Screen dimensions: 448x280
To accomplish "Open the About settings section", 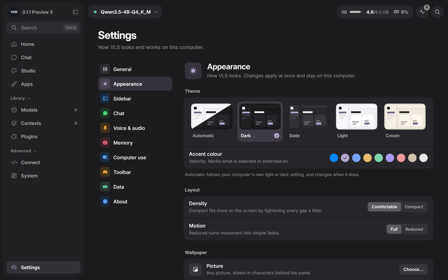I will [x=135, y=202].
